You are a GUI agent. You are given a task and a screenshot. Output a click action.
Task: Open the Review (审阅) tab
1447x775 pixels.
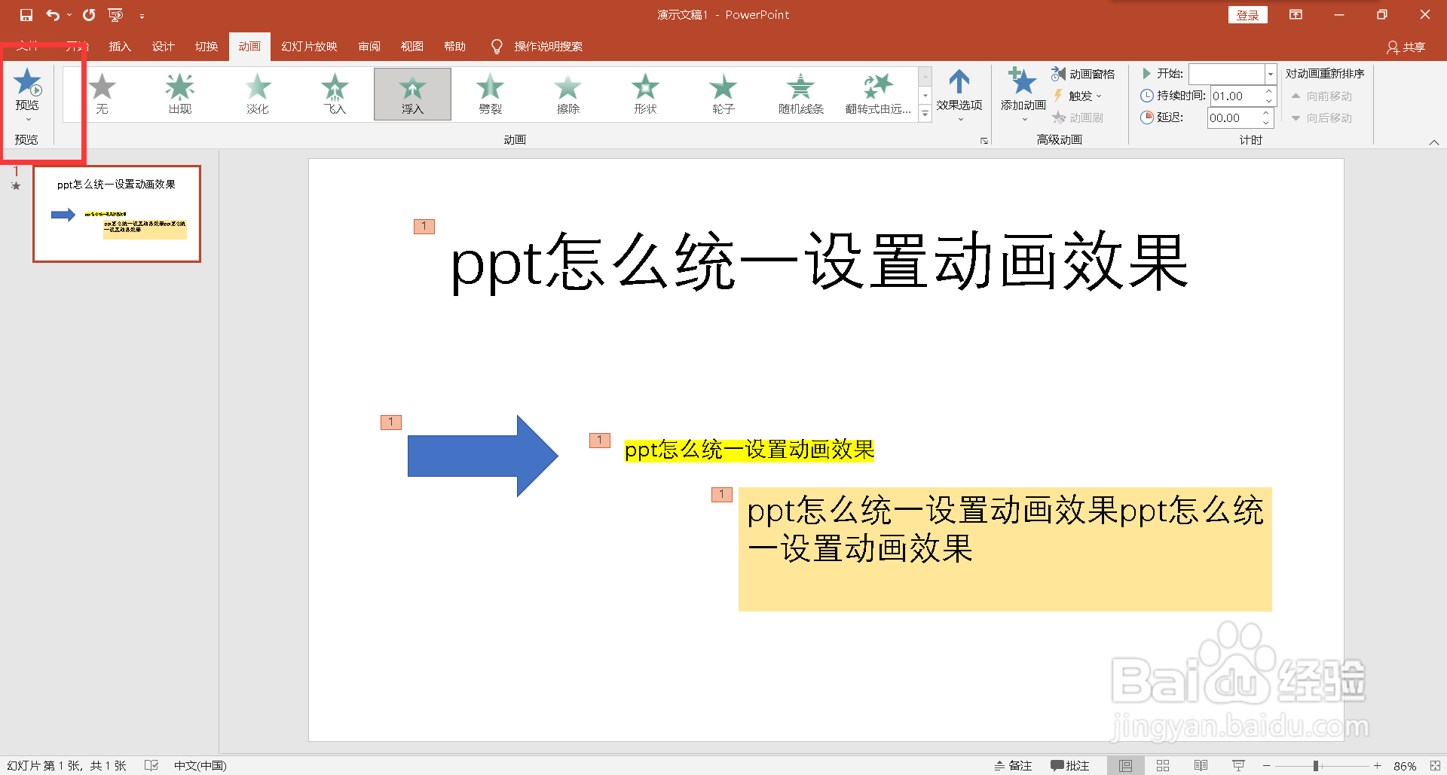click(x=369, y=47)
